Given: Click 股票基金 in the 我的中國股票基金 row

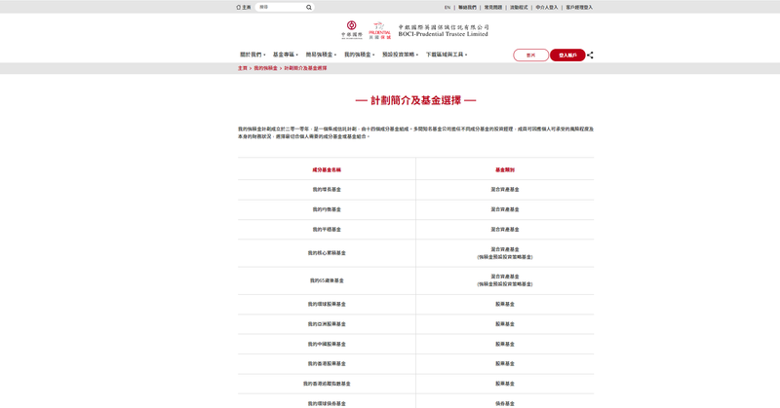Looking at the screenshot, I should pyautogui.click(x=505, y=344).
